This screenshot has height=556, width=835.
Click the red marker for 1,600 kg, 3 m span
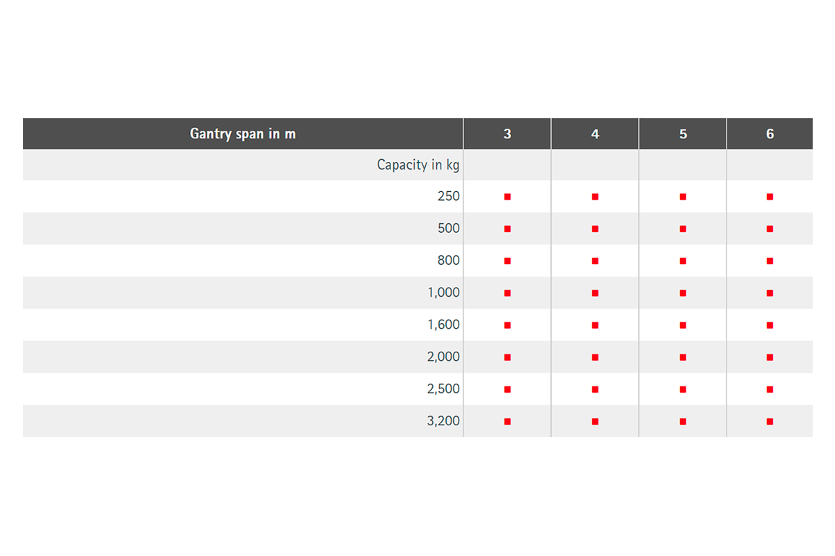(507, 325)
